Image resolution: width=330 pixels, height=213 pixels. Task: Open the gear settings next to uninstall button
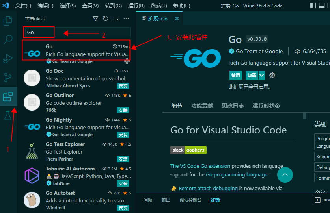click(272, 75)
